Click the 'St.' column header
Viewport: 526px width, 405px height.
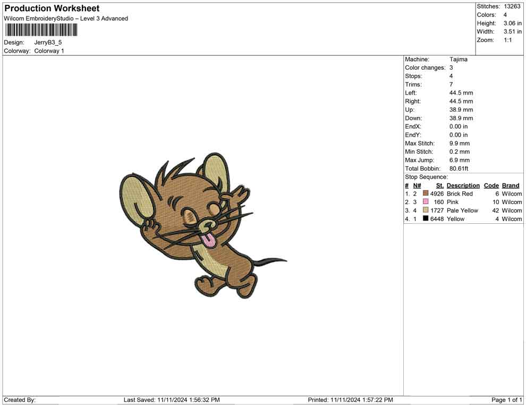440,185
